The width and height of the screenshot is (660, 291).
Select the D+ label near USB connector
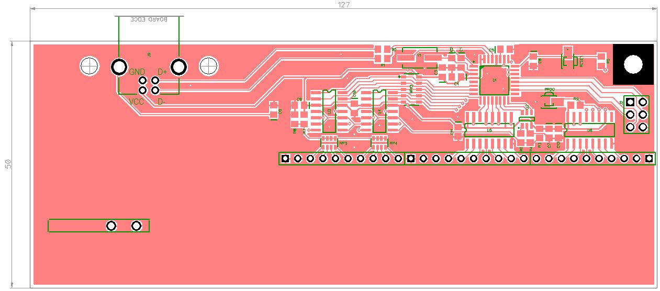click(x=162, y=72)
